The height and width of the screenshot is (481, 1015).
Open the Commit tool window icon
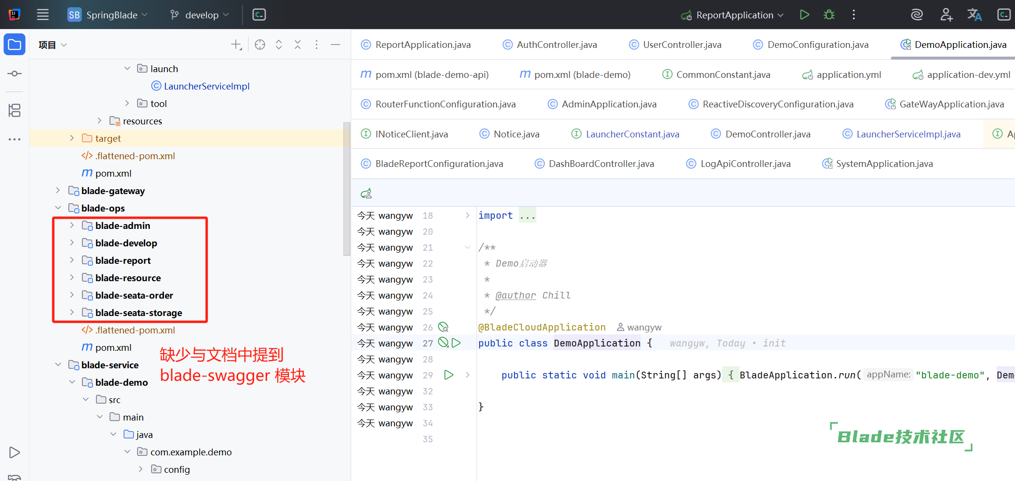pyautogui.click(x=15, y=74)
